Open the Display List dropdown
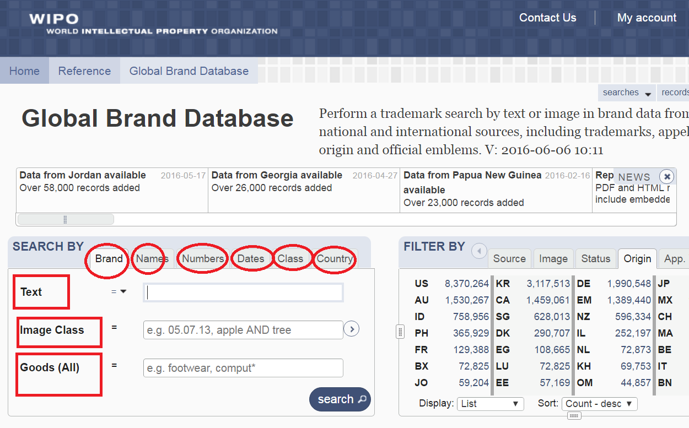The height and width of the screenshot is (428, 689). [490, 404]
